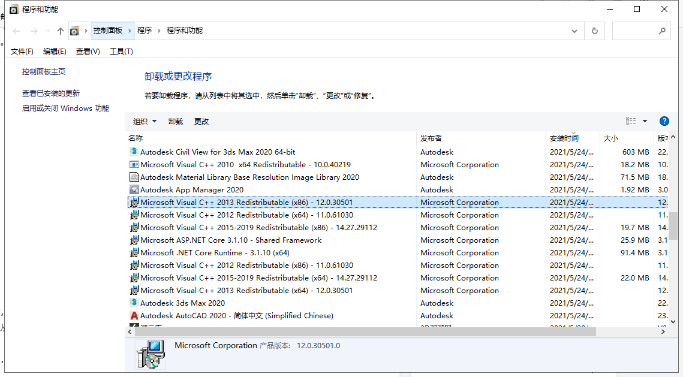
Task: Click the Visual C++ 2012 (x64) installer icon
Action: pyautogui.click(x=134, y=215)
